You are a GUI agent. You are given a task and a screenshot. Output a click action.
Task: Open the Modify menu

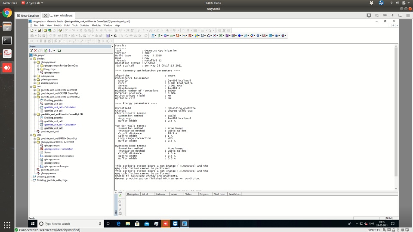[x=58, y=25]
